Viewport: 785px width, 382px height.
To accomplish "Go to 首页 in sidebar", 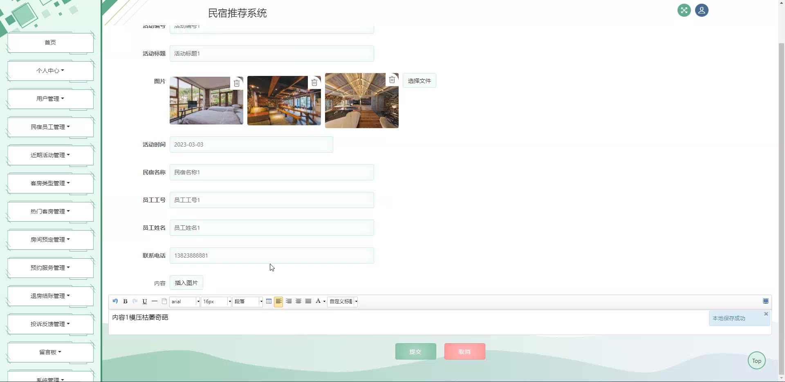I will pos(50,42).
